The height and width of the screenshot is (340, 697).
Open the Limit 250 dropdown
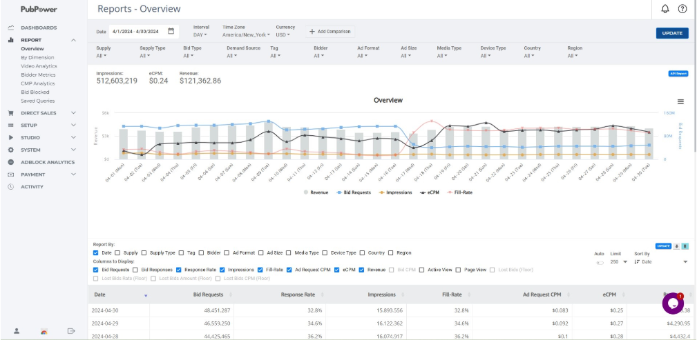pyautogui.click(x=619, y=262)
